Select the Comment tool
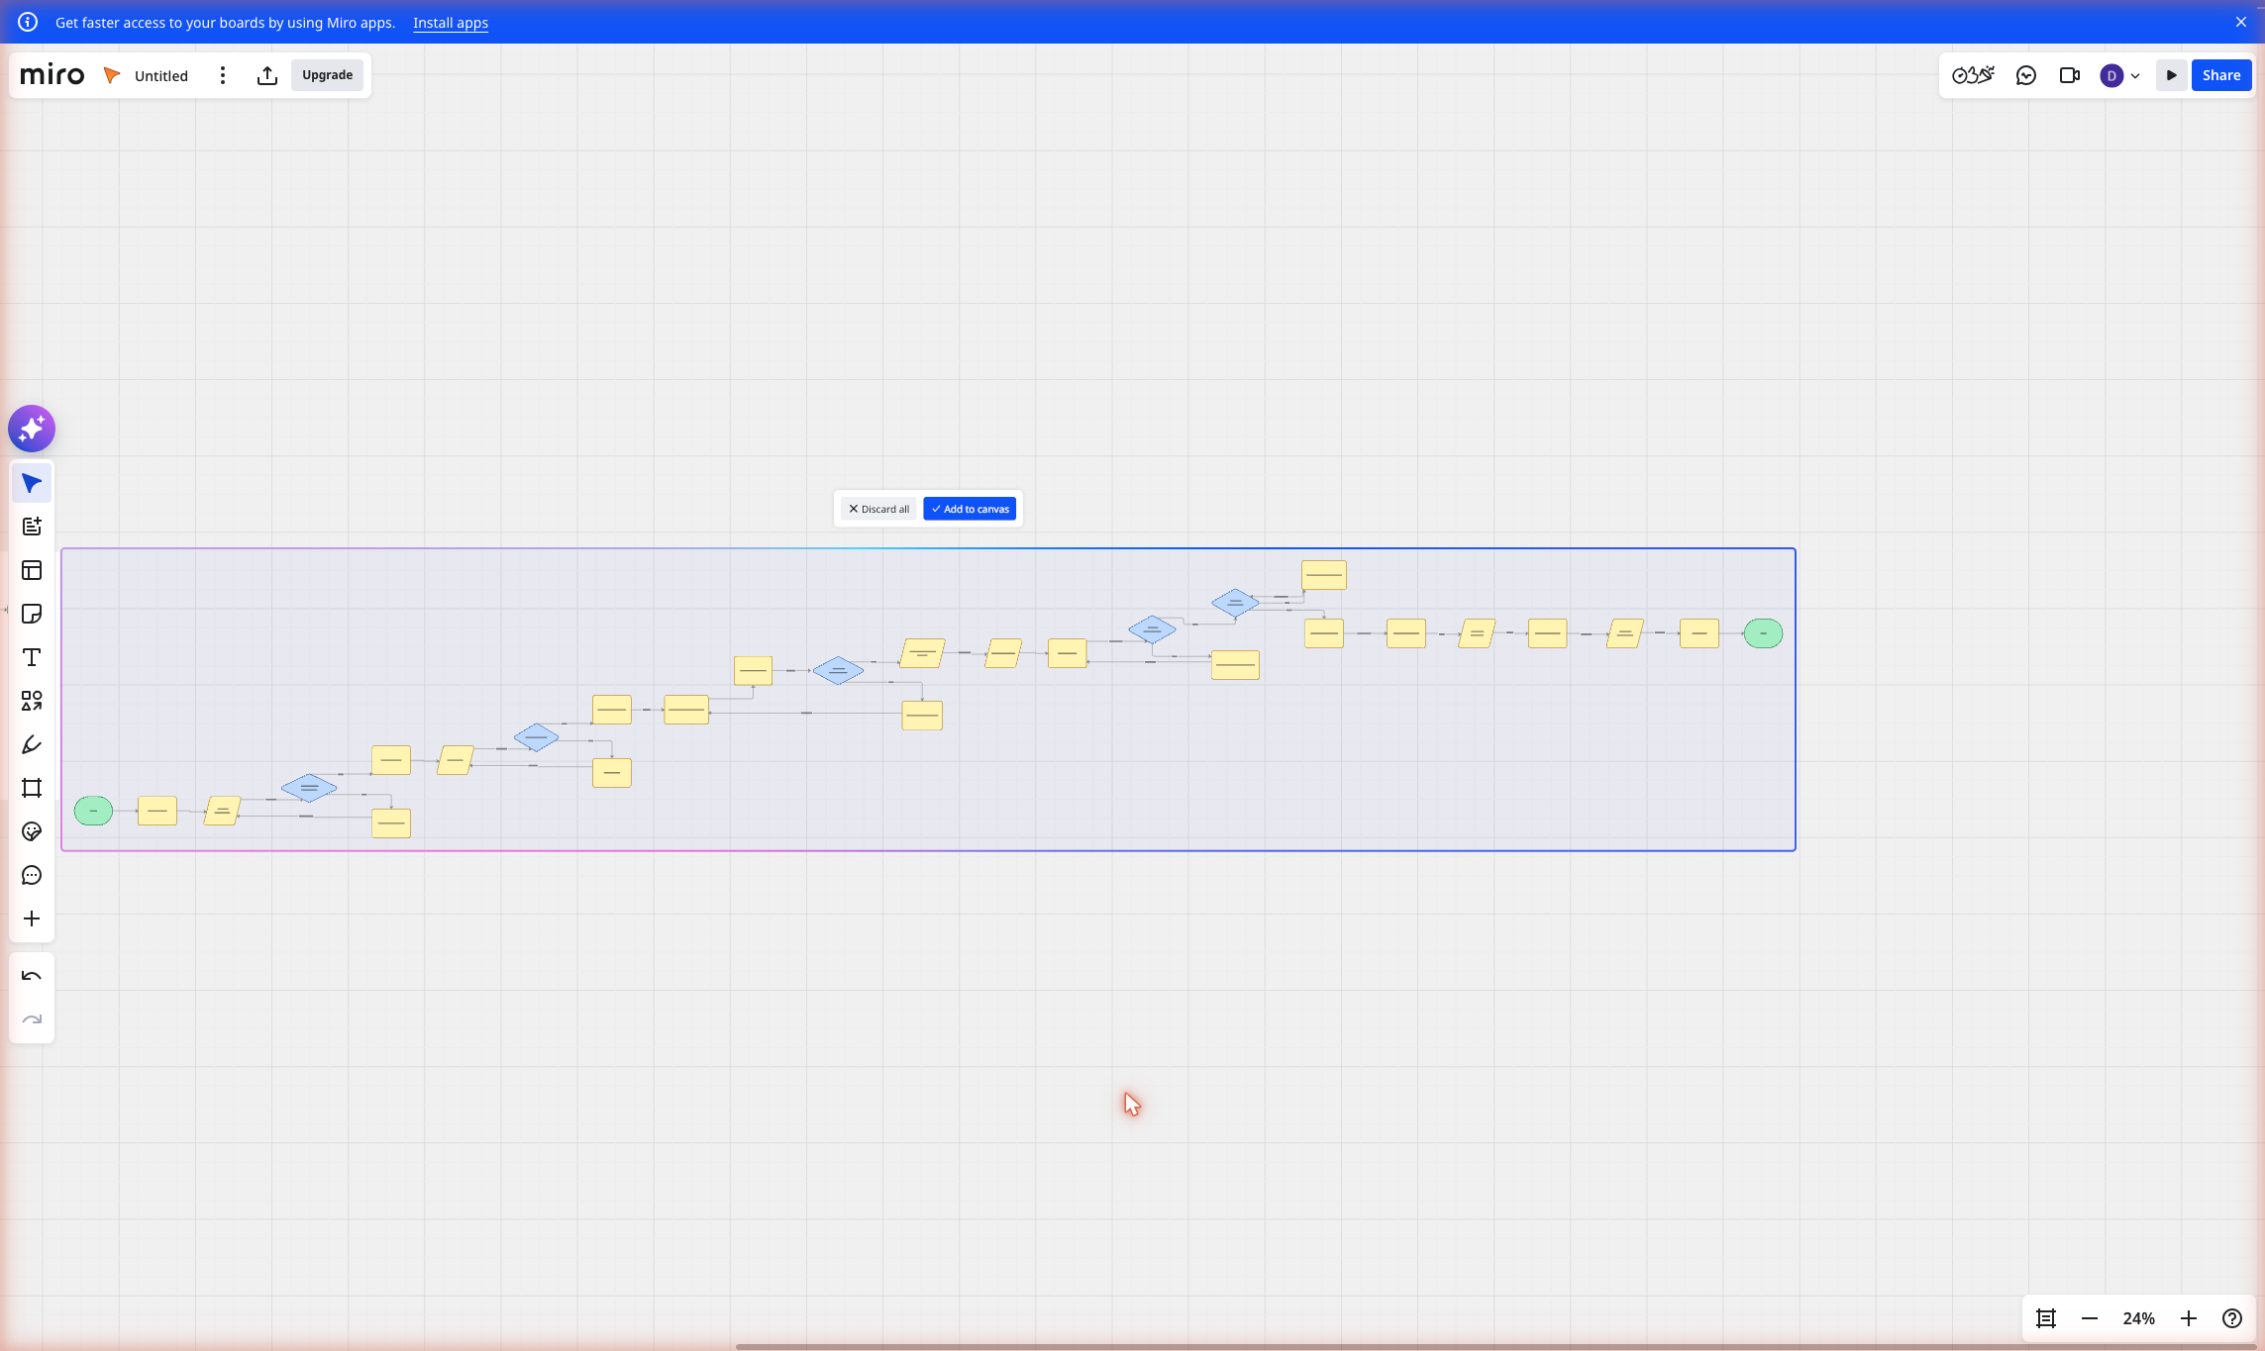This screenshot has height=1351, width=2265. coord(32,875)
